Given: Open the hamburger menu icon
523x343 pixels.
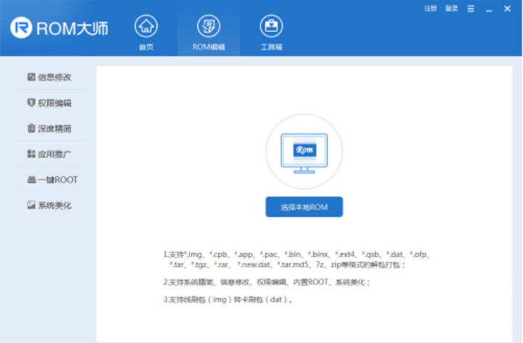Looking at the screenshot, I should [471, 9].
